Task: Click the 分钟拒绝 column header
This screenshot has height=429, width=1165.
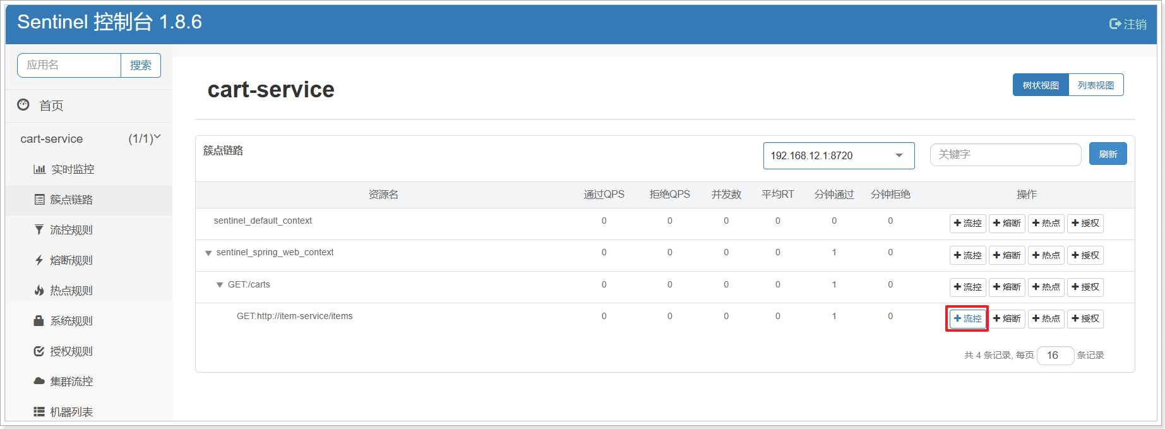Action: (890, 195)
